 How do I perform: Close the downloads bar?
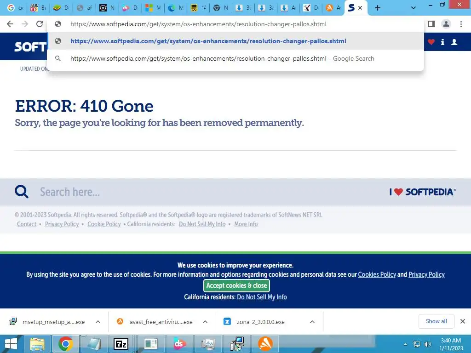[x=463, y=321]
